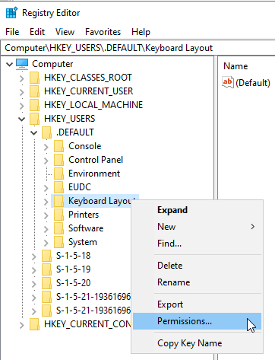Click the Control Panel folder icon
This screenshot has width=275, height=360.
pyautogui.click(x=58, y=160)
